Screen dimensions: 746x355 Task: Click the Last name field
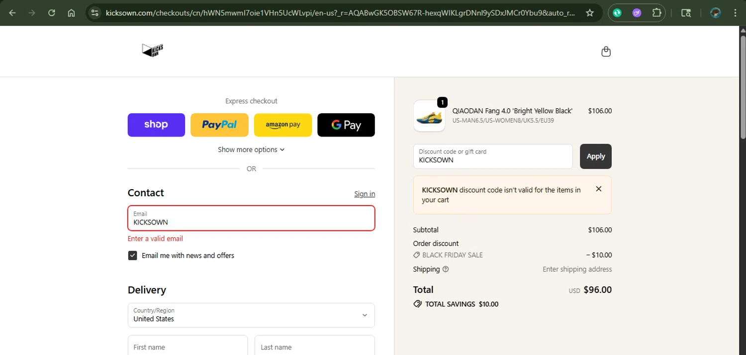[x=315, y=346]
